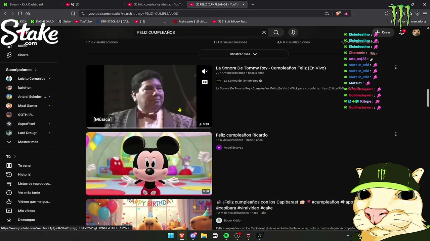Seek in the Tommy Rey preview progress bar

pos(149,128)
